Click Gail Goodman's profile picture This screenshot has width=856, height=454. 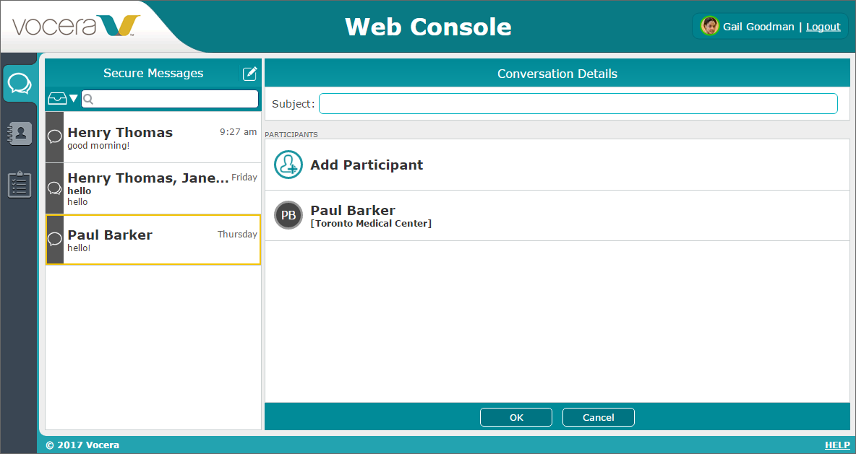coord(710,26)
